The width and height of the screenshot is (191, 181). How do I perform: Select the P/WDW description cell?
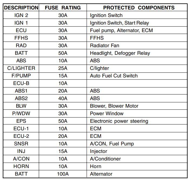coord(21,114)
